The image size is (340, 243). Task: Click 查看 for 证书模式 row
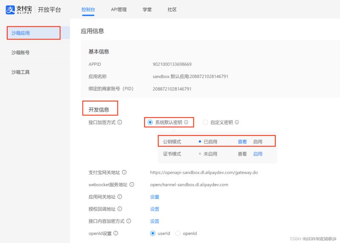(242, 154)
